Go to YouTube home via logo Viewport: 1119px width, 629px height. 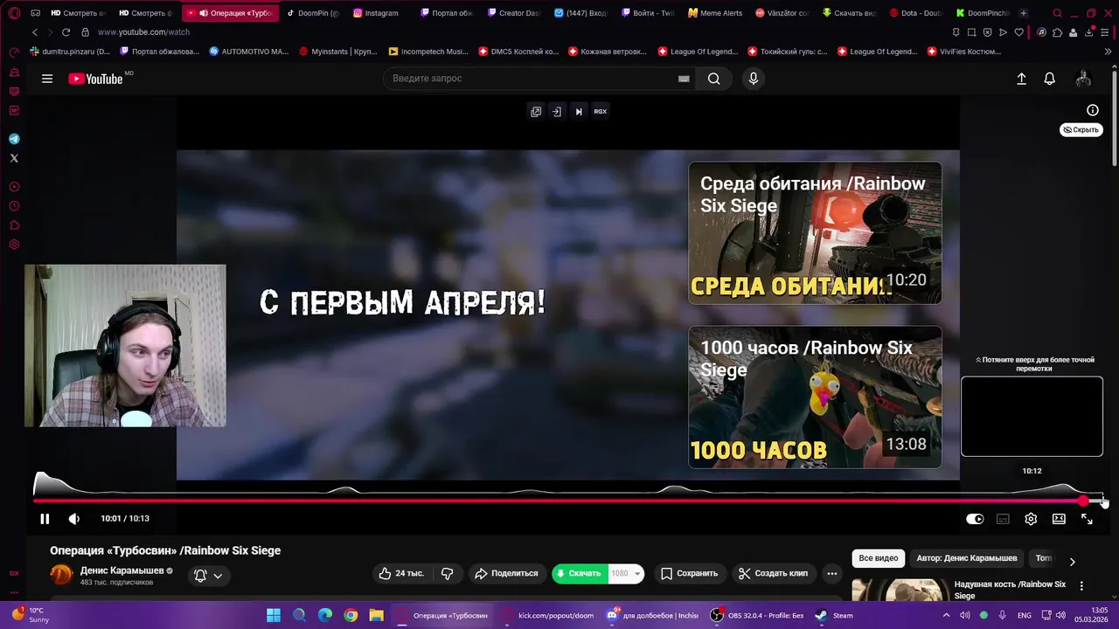point(96,79)
